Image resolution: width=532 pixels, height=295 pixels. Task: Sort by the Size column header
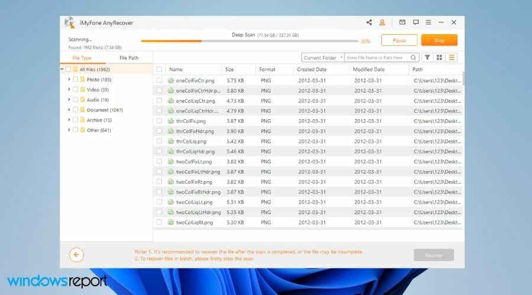[229, 69]
